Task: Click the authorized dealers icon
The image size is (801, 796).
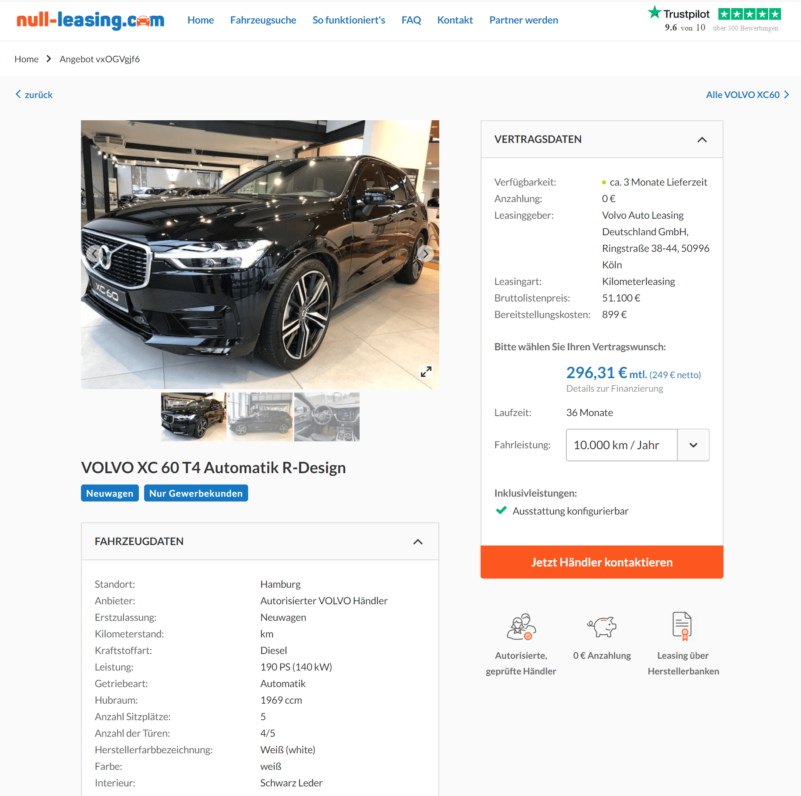Action: click(521, 627)
